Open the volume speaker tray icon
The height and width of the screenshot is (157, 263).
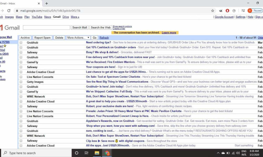click(238, 153)
